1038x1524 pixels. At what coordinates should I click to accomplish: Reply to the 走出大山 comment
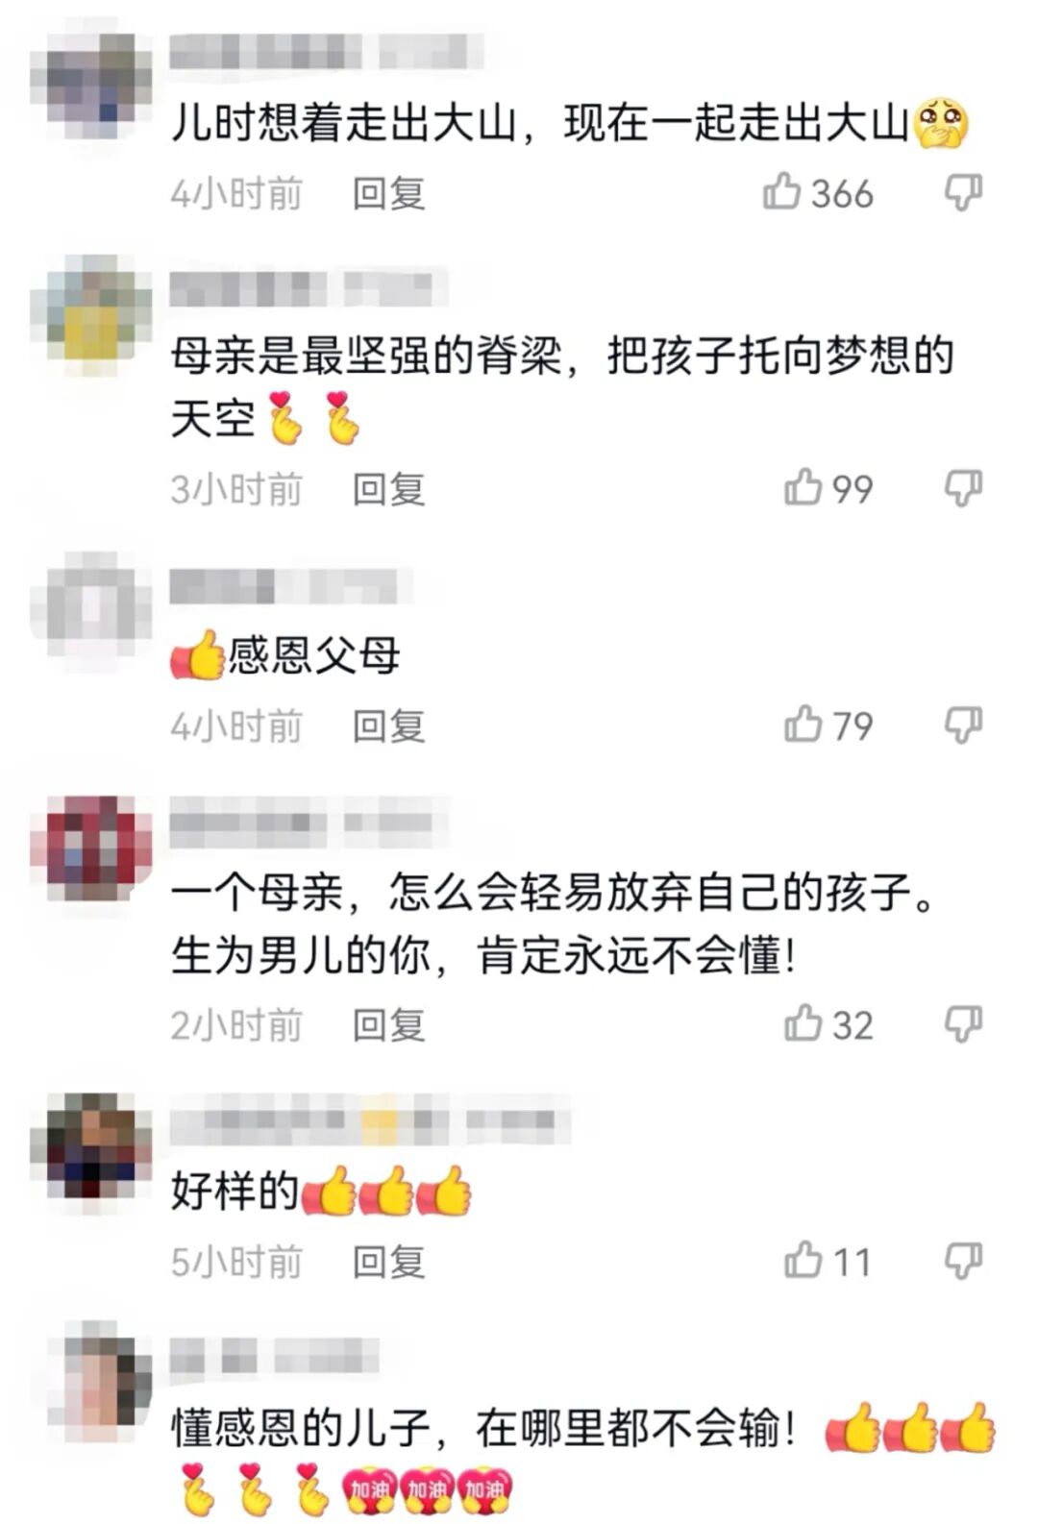pyautogui.click(x=388, y=194)
